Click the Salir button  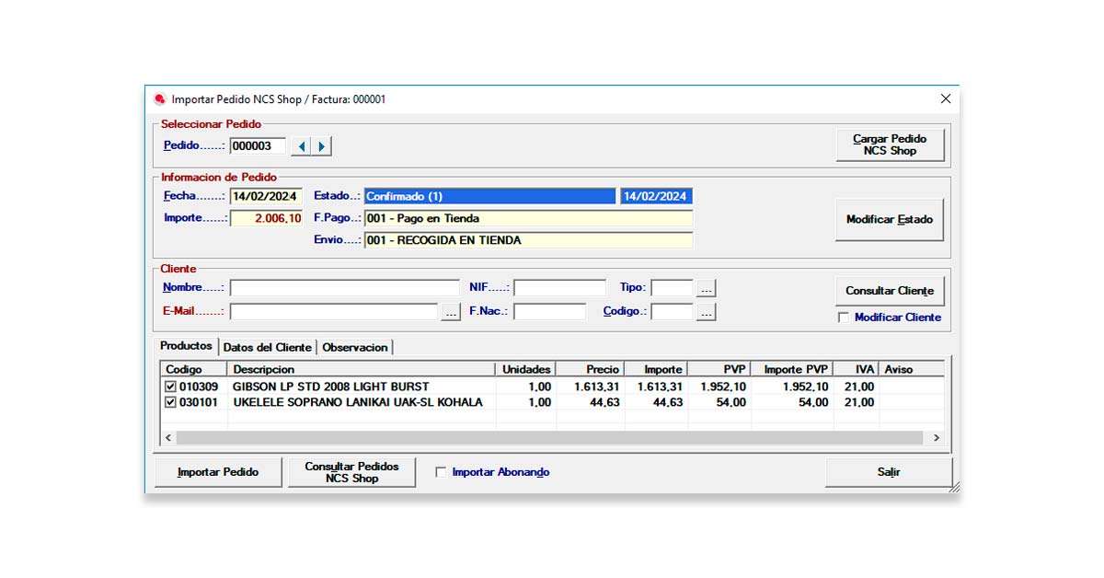click(x=889, y=472)
